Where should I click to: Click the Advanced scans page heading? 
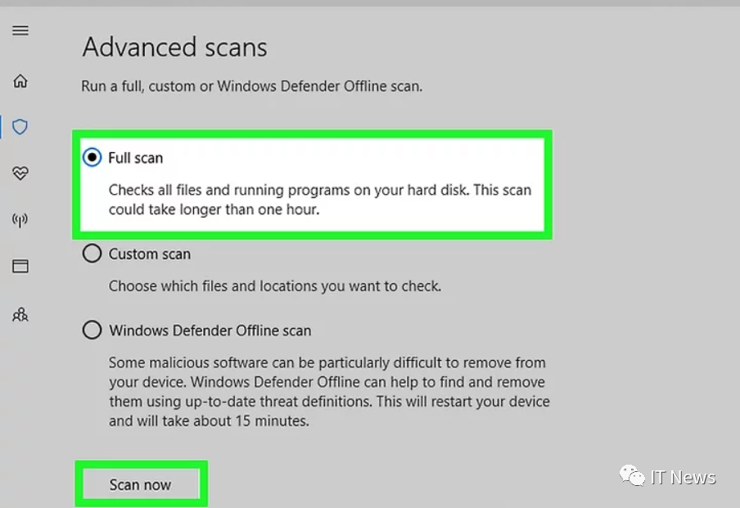175,47
